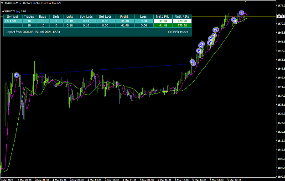Select the isolated buy marker near 3 Mar
Image resolution: width=285 pixels, height=181 pixels.
click(x=16, y=75)
